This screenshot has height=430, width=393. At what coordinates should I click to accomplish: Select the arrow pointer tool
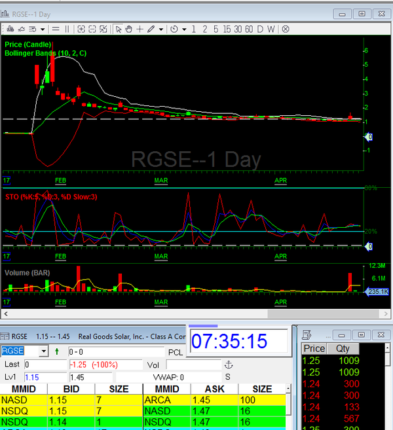[119, 29]
